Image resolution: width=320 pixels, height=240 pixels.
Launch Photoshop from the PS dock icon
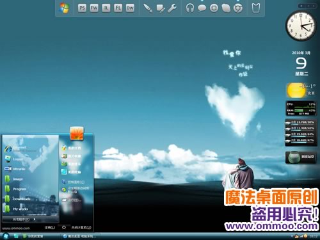tap(82, 8)
